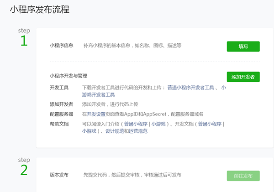
Task: Open the 设计规范和运营规范 link
Action: click(126, 131)
